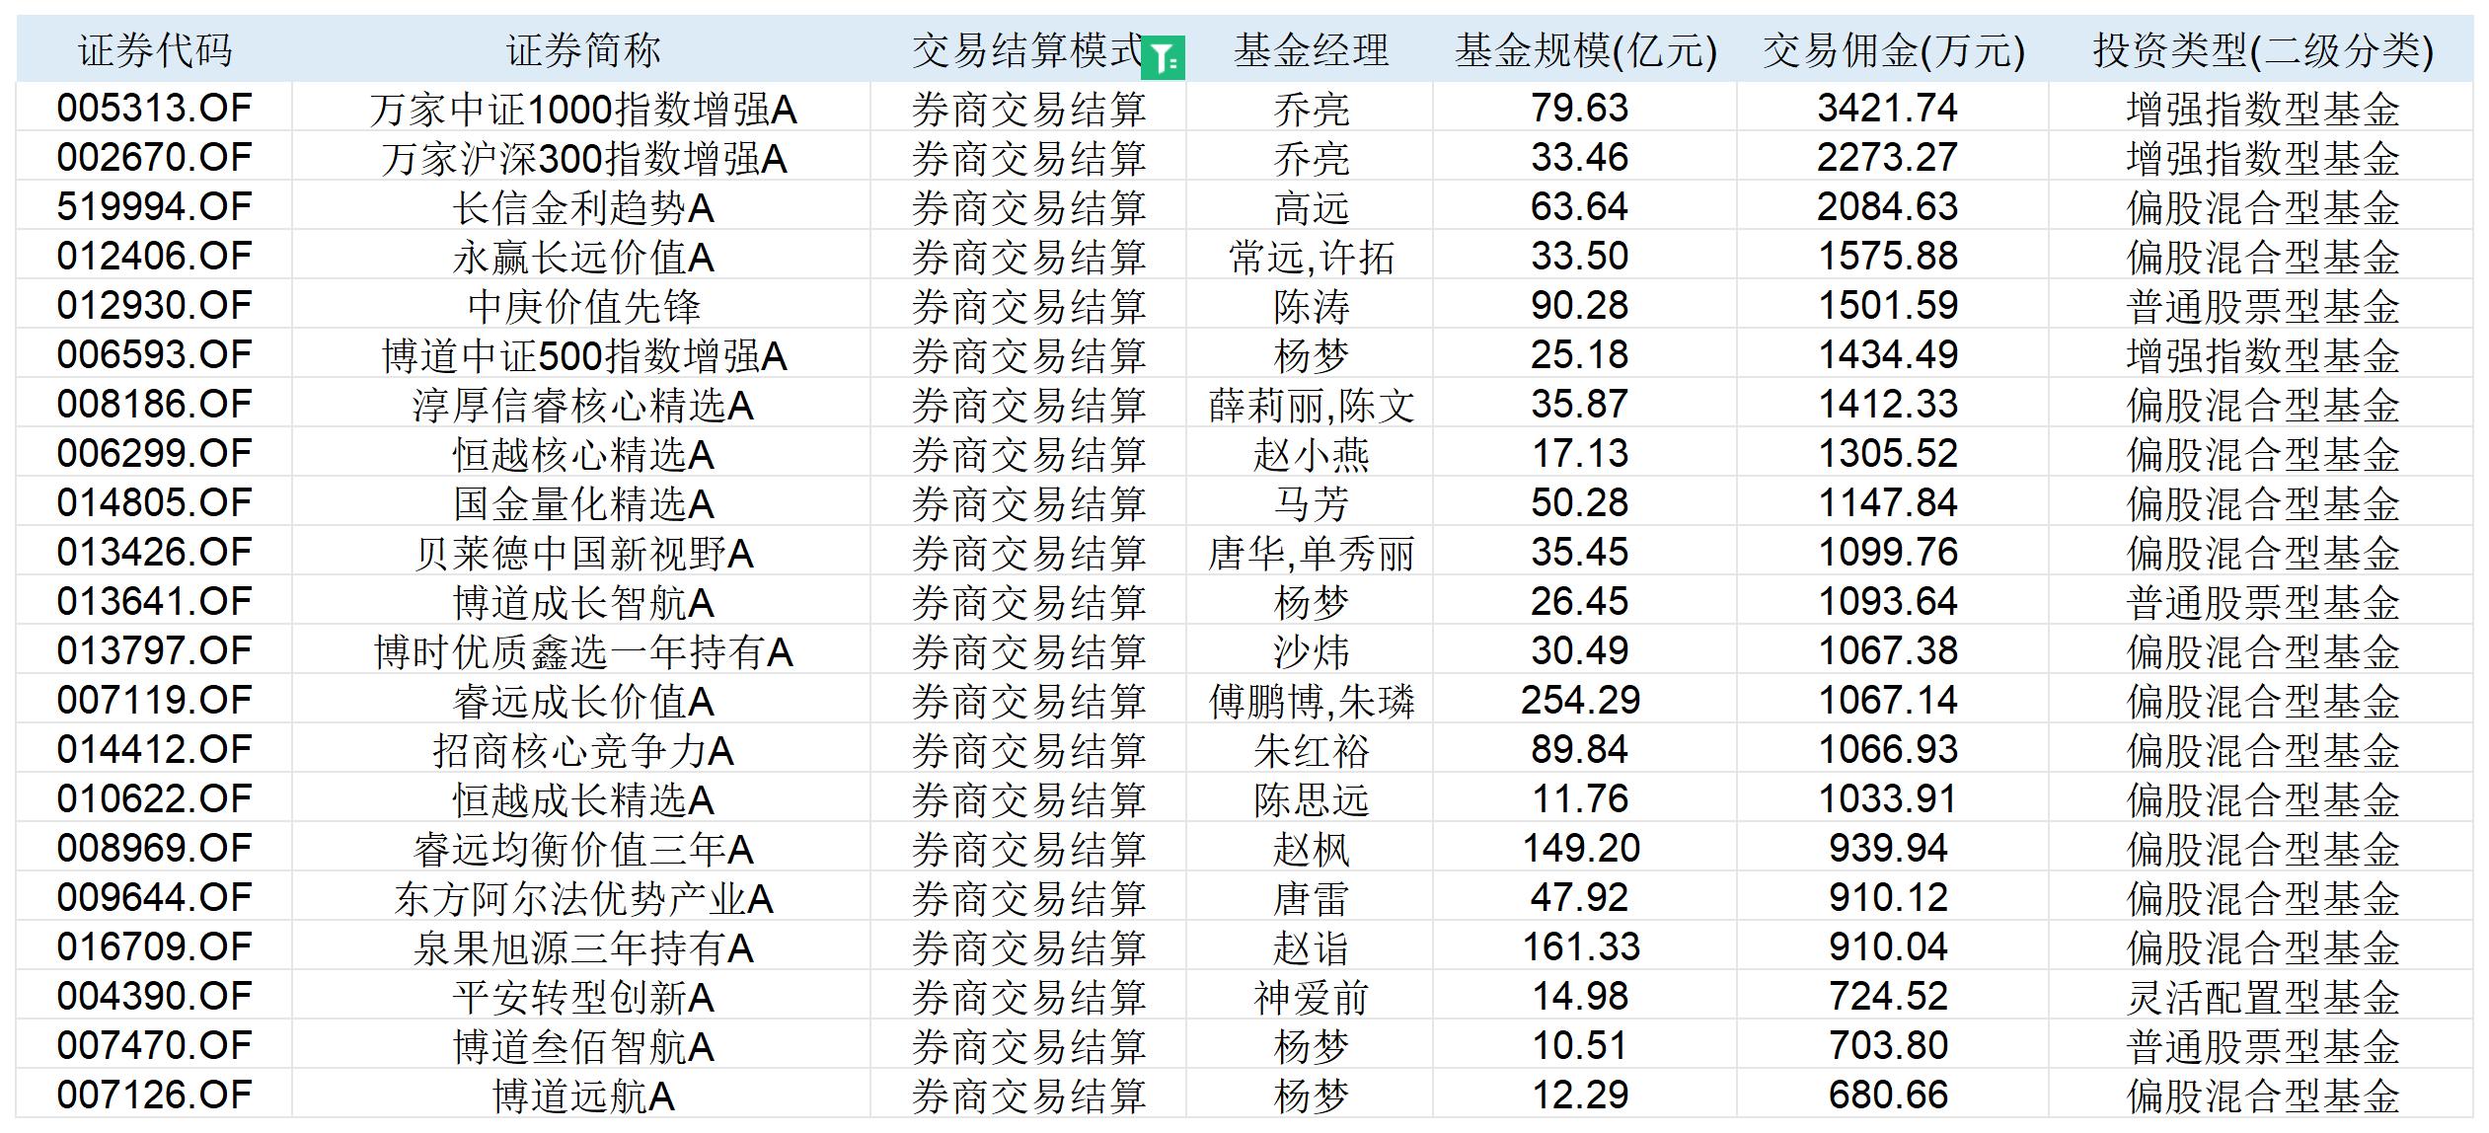Click fund name 万家中证1000指数增强A
The width and height of the screenshot is (2489, 1133).
(x=582, y=109)
